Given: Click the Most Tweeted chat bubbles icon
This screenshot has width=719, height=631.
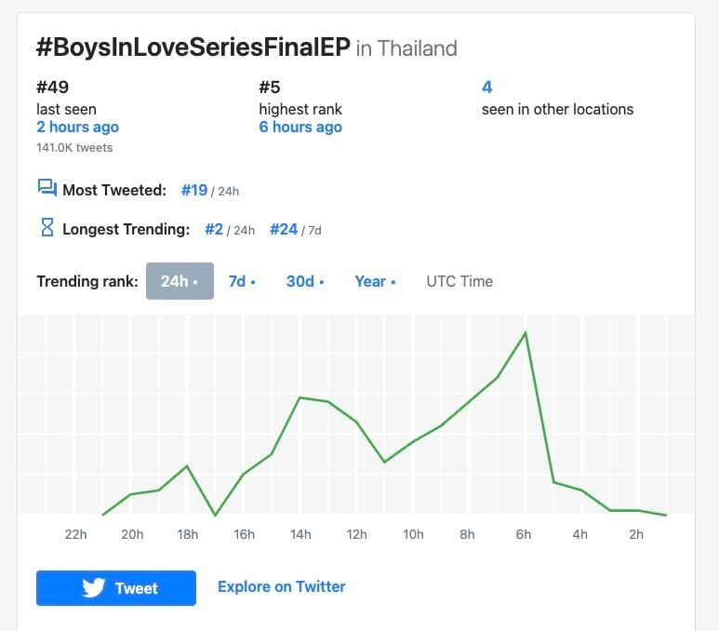Looking at the screenshot, I should [47, 188].
